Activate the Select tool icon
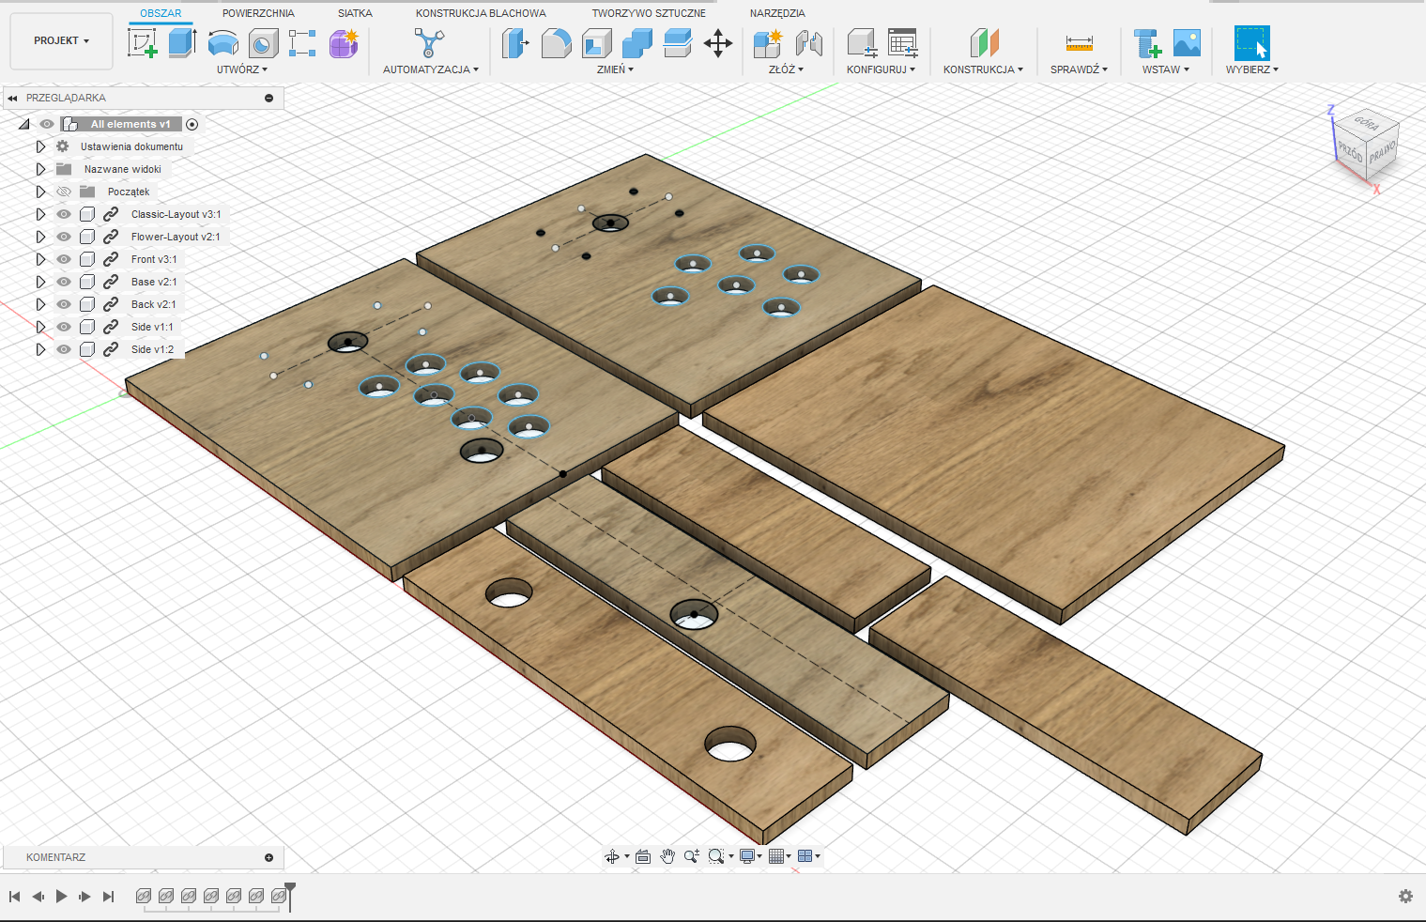The height and width of the screenshot is (922, 1426). [x=1251, y=42]
